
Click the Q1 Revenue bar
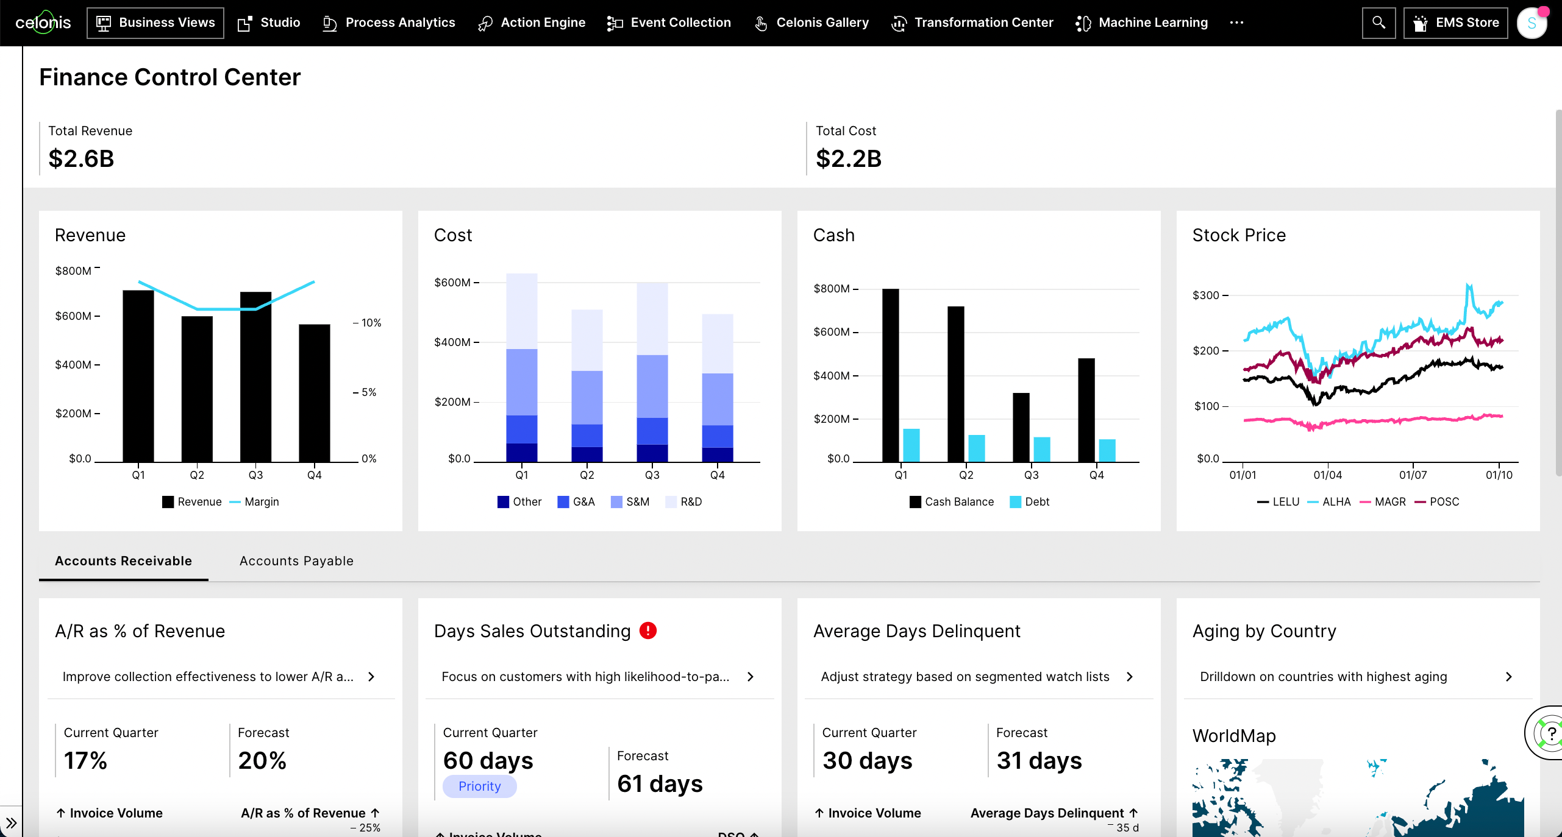click(x=138, y=376)
